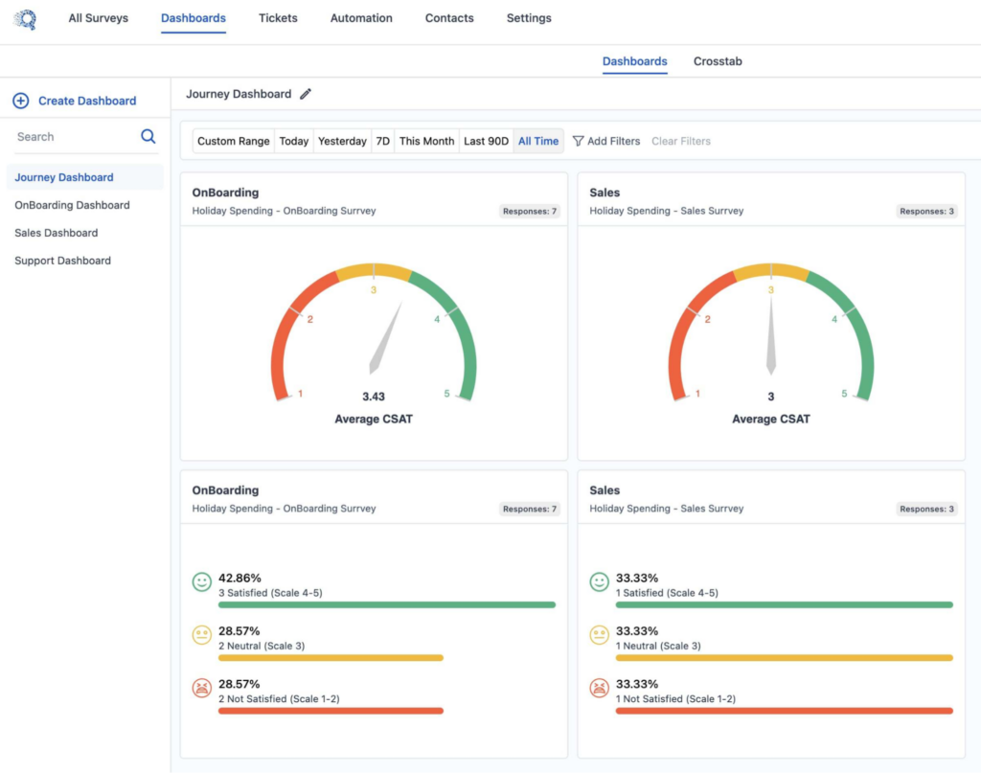Click the search magnifier icon in sidebar
This screenshot has width=981, height=773.
tap(148, 137)
